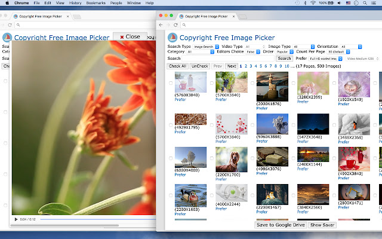382x239 pixels.
Task: Open the excavator thumbnail
Action: click(354, 192)
